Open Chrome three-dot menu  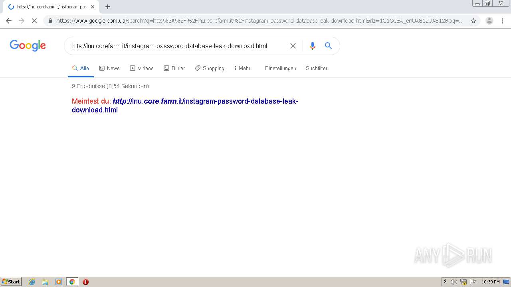(x=502, y=21)
